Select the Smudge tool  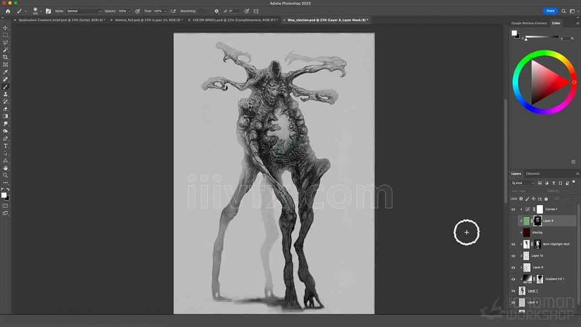coord(6,124)
